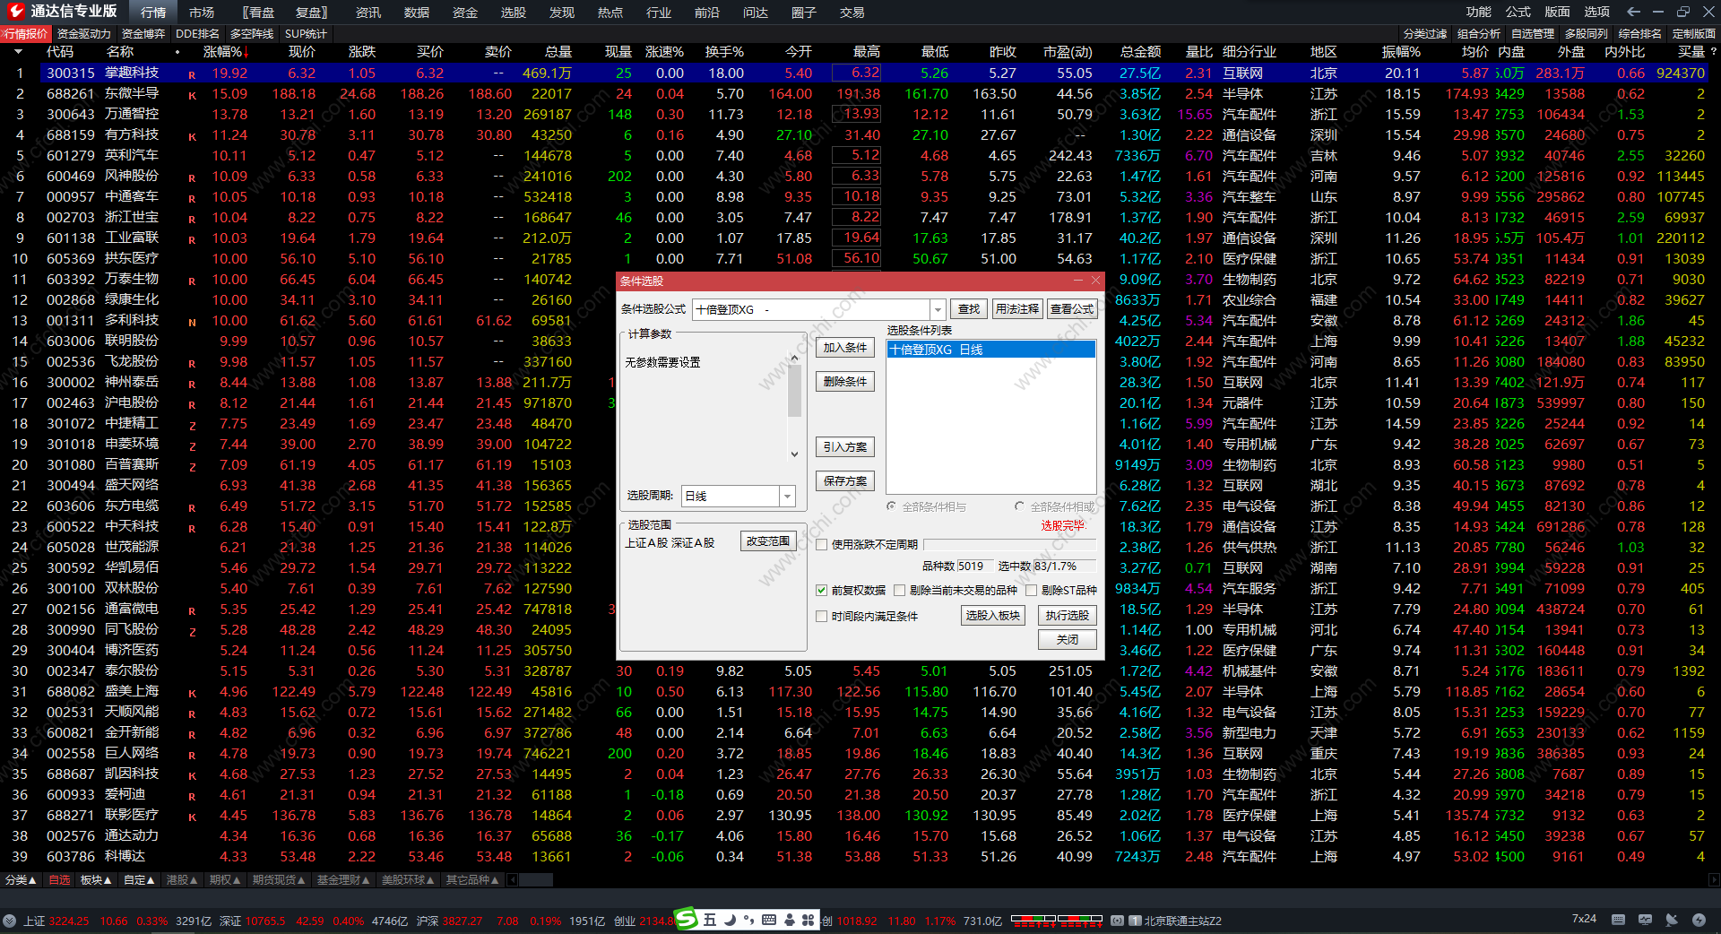The image size is (1721, 934).
Task: Click the IME toolbox grid icon
Action: (x=809, y=920)
